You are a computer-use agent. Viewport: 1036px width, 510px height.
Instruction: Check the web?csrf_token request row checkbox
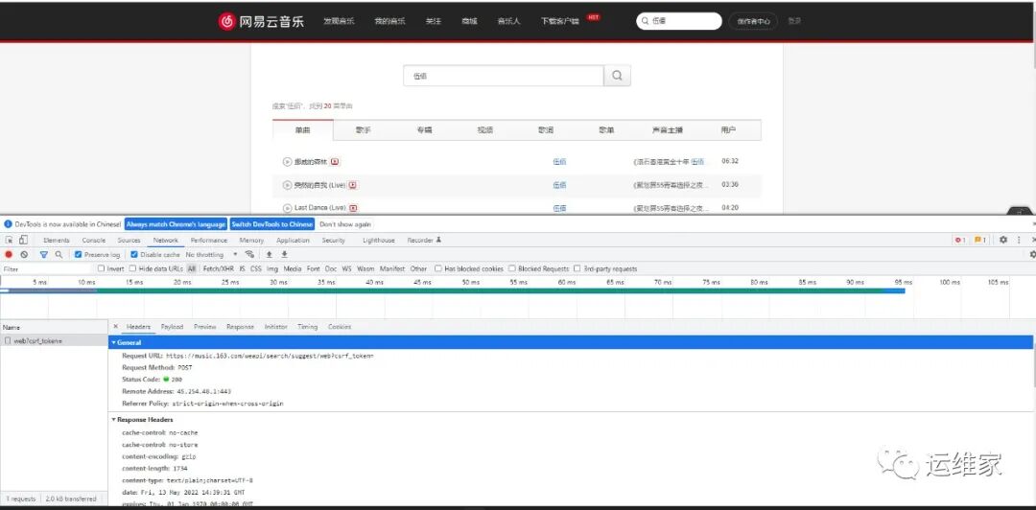pyautogui.click(x=8, y=341)
